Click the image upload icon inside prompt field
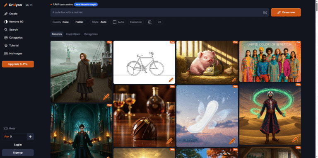Image resolution: width=318 pixels, height=158 pixels. coord(265,12)
